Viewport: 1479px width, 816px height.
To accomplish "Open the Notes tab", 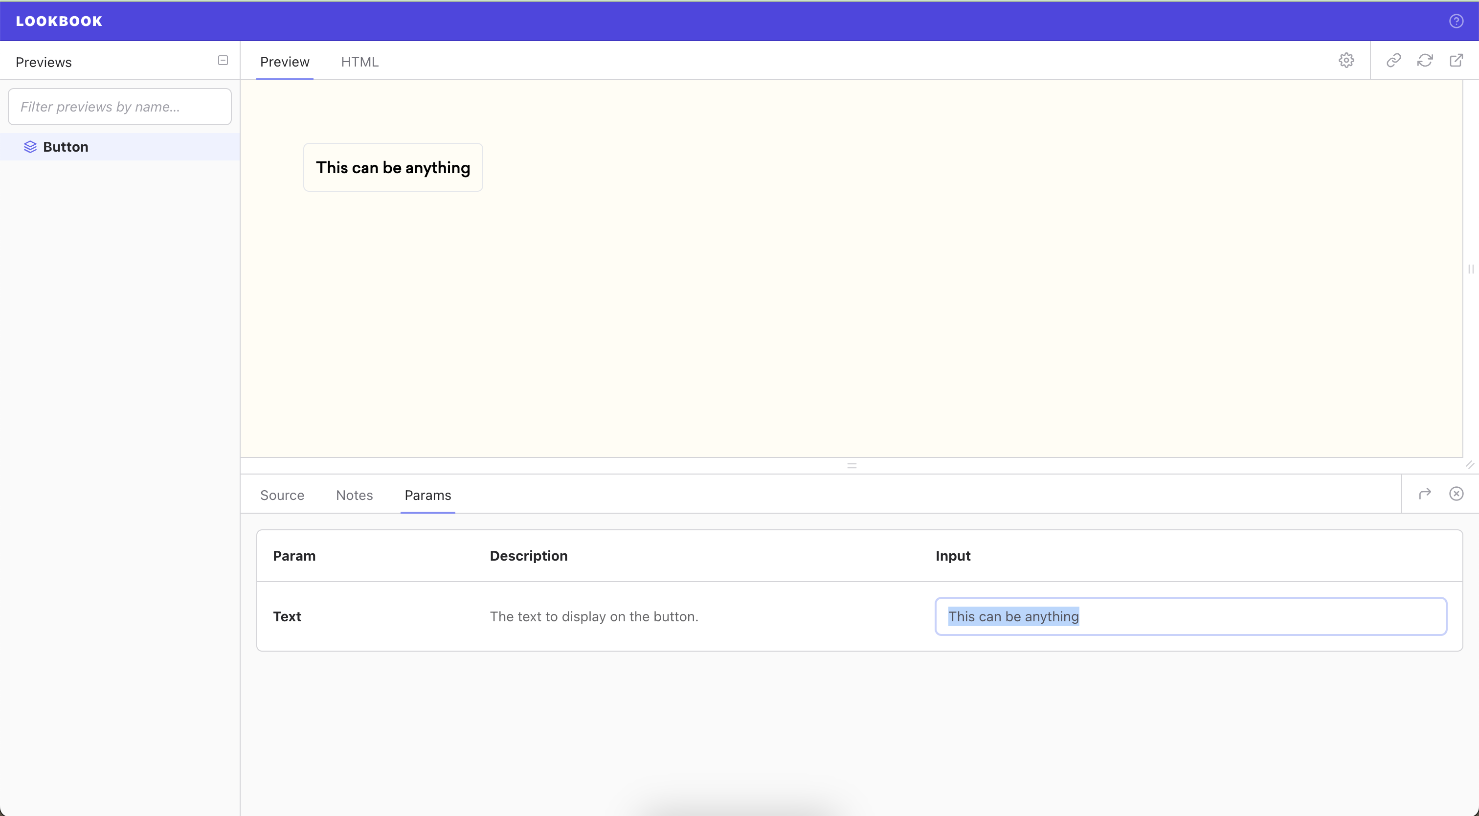I will [x=354, y=495].
